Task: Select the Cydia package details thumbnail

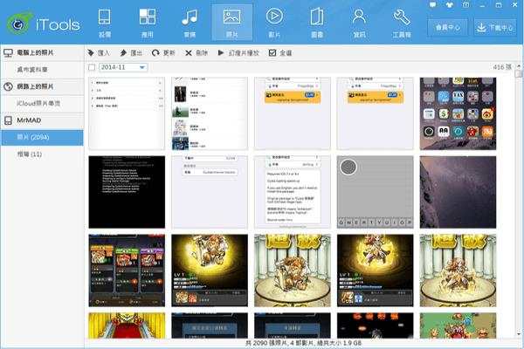Action: (x=293, y=192)
